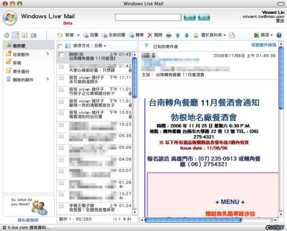
Task: Click envelope icon of 喝喜酒如何佔位置 message
Action: point(61,113)
